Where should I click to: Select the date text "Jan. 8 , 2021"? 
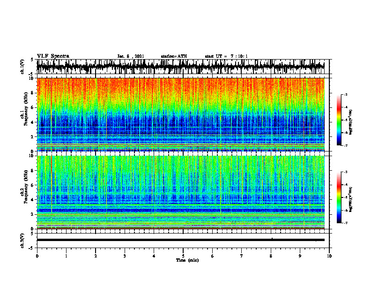pyautogui.click(x=131, y=56)
